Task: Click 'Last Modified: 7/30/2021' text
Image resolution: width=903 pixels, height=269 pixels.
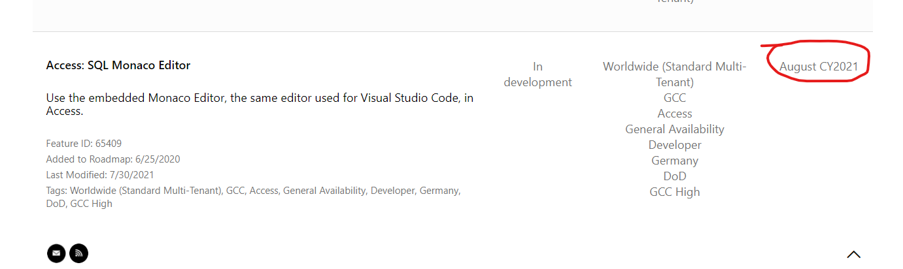Action: click(100, 175)
